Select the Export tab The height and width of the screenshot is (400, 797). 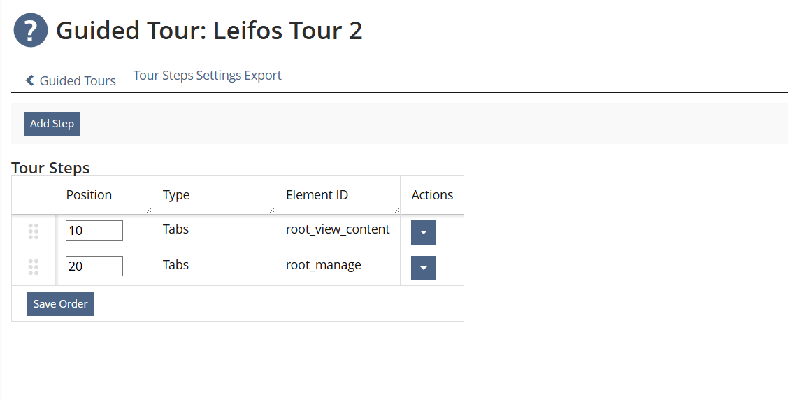263,76
